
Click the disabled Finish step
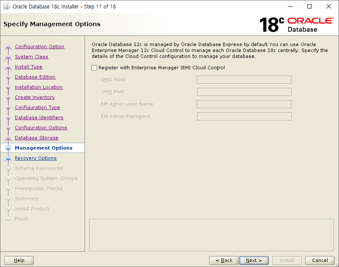[x=22, y=219]
